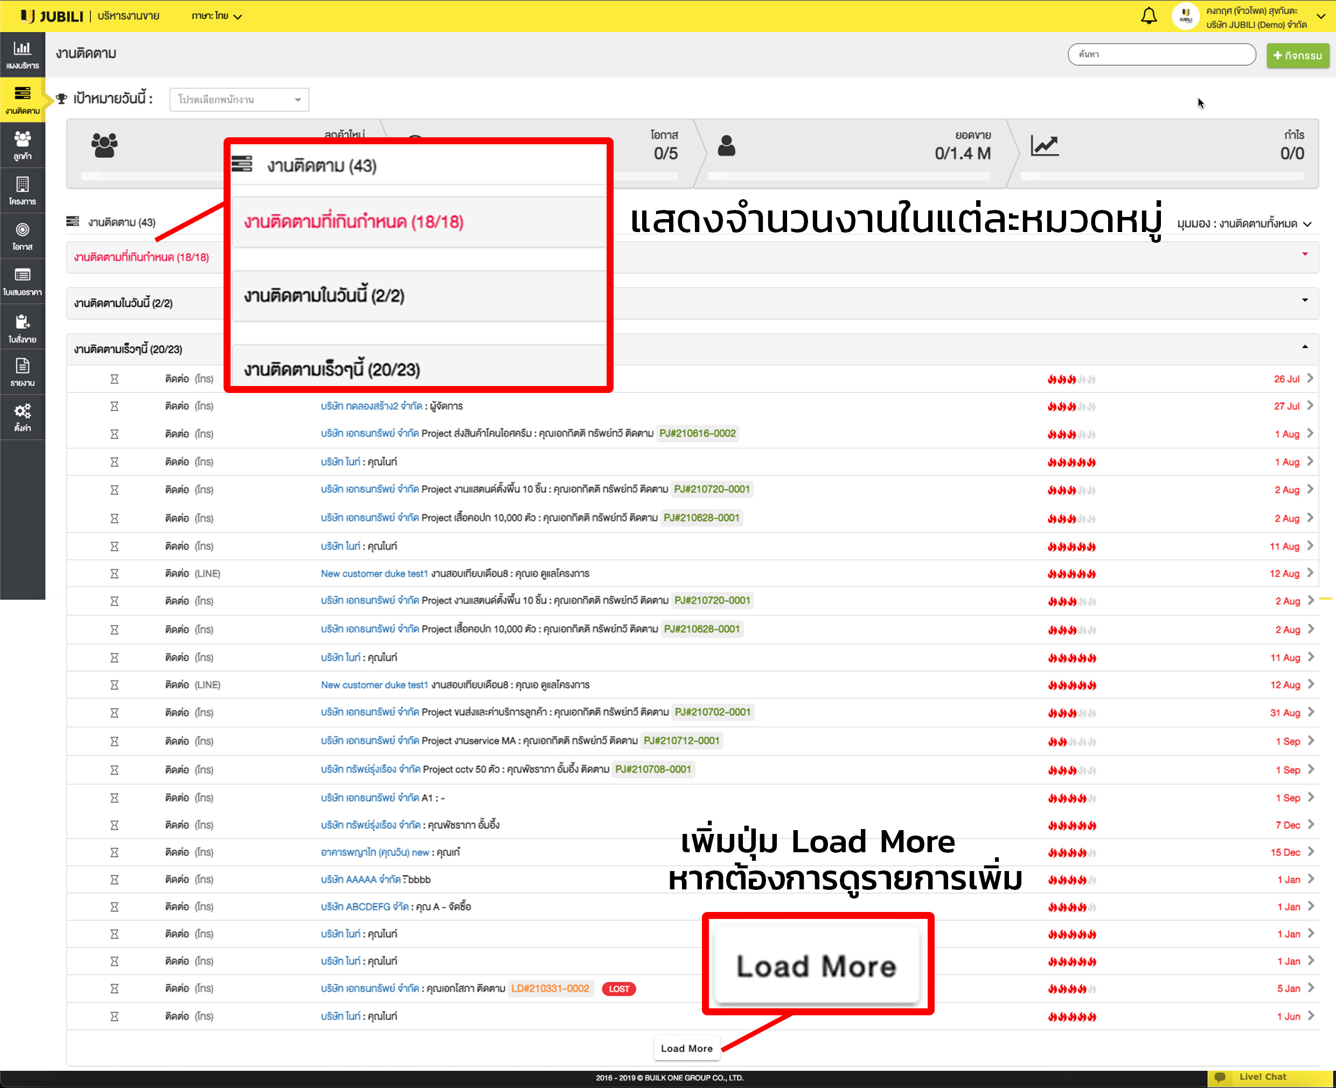Viewport: 1336px width, 1088px height.
Task: Open the ใบเสนอราคา quotation sidebar icon
Action: click(x=23, y=282)
